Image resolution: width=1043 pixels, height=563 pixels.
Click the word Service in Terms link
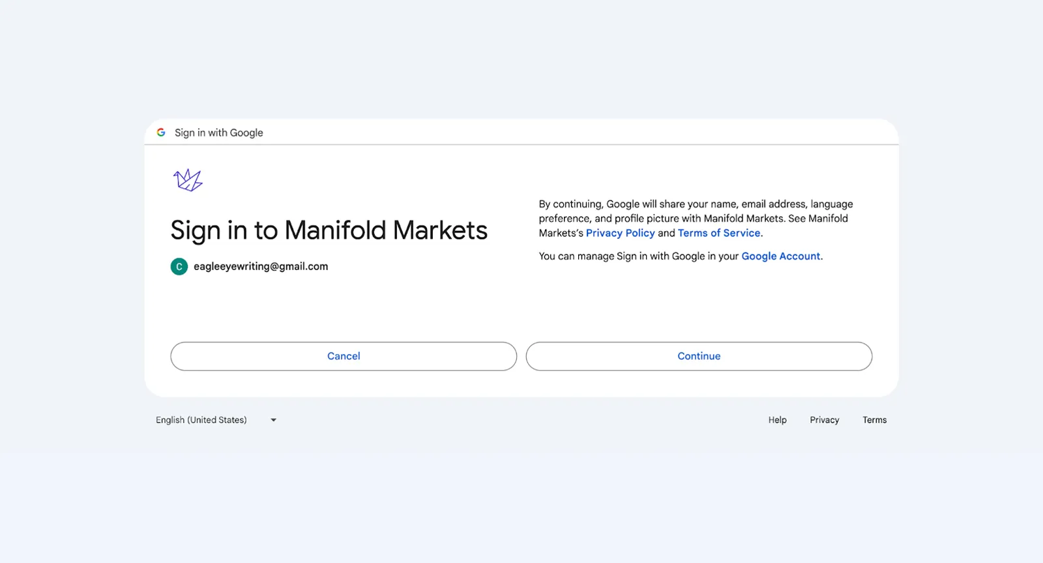(742, 233)
